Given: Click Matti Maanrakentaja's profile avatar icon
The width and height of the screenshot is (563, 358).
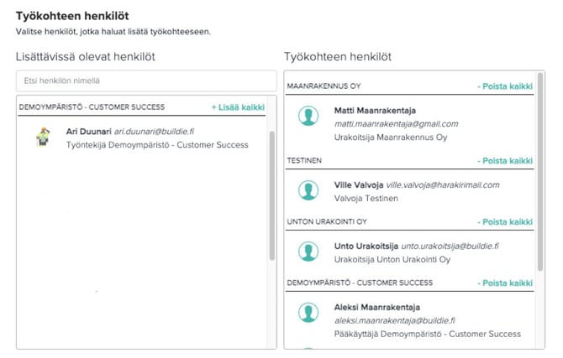Looking at the screenshot, I should [x=308, y=117].
